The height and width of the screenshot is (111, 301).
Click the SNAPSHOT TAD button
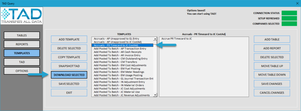tap(69, 66)
